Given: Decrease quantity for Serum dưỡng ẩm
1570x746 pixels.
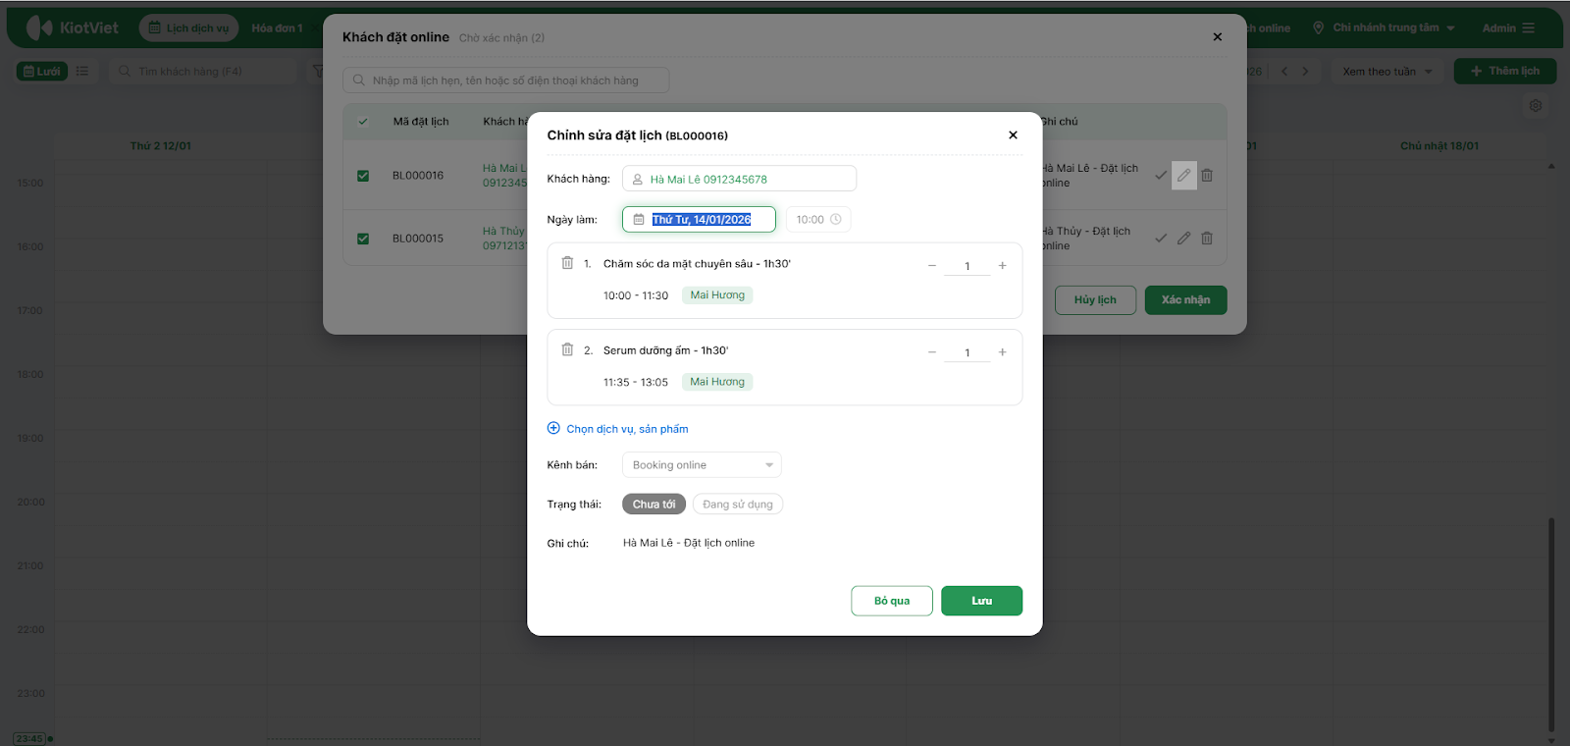Looking at the screenshot, I should pos(932,352).
